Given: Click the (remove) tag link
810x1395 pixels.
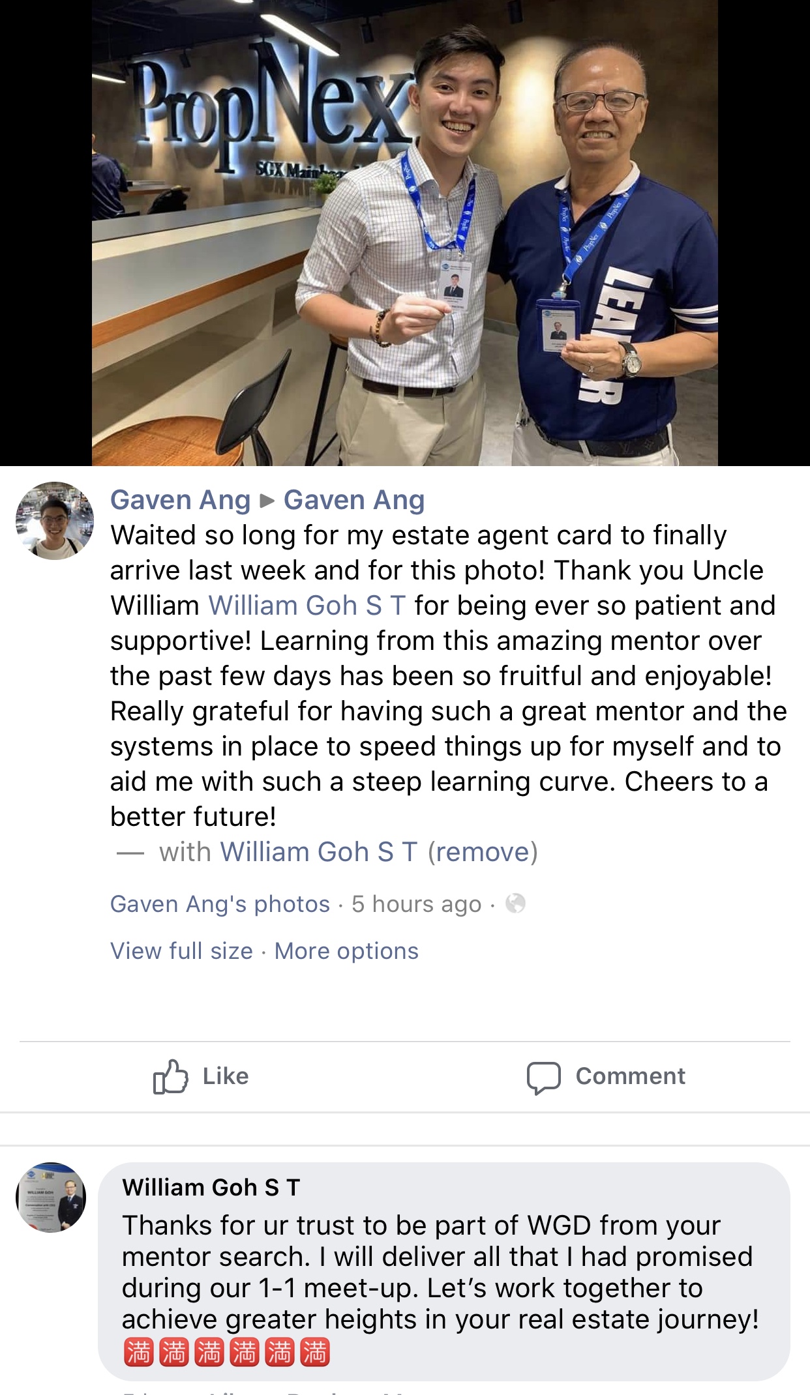Looking at the screenshot, I should tap(483, 852).
